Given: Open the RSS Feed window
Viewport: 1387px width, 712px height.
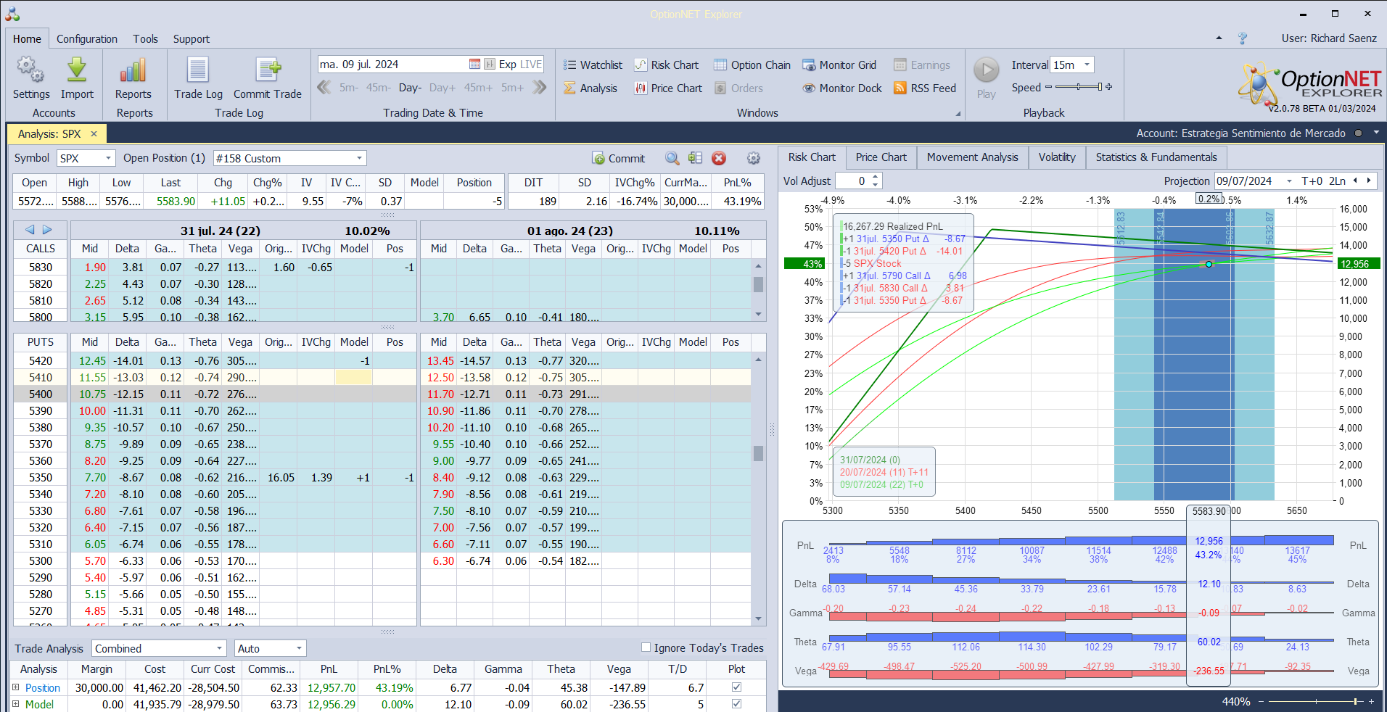Looking at the screenshot, I should tap(925, 88).
